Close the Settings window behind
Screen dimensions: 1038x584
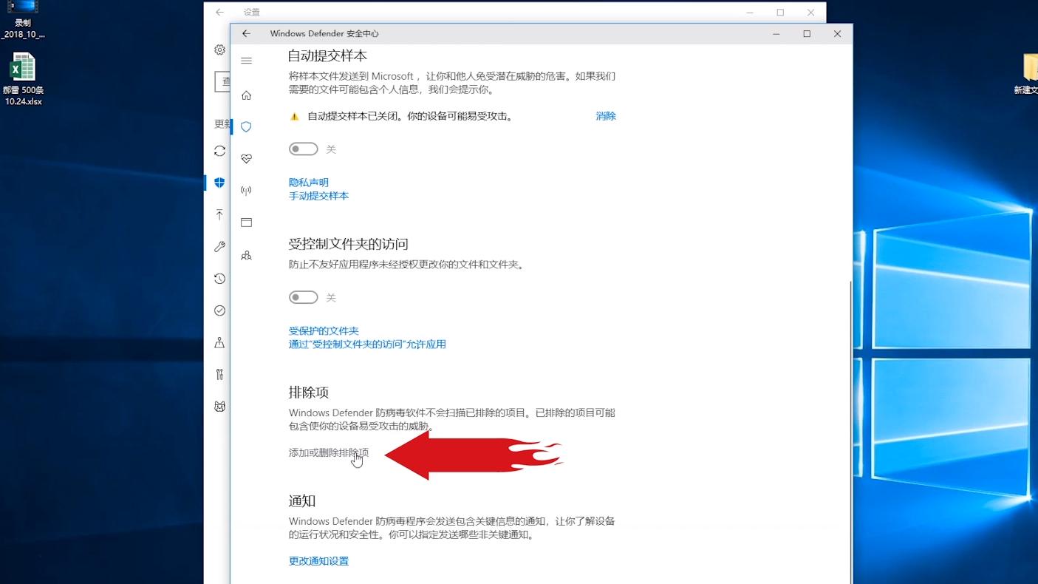[x=810, y=13]
